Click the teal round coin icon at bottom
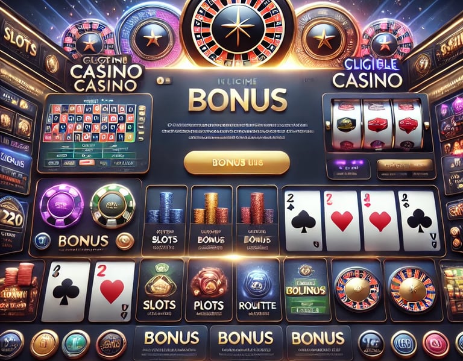Screen dimensions: 463x361 tap(76, 344)
